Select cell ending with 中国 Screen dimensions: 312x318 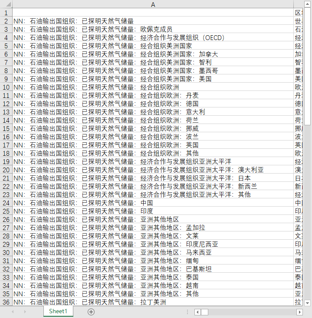coord(153,203)
